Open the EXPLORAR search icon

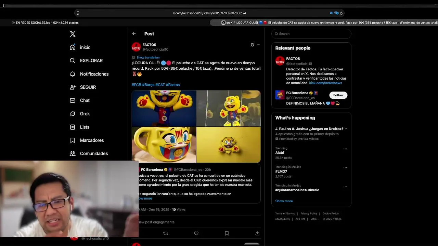73,60
